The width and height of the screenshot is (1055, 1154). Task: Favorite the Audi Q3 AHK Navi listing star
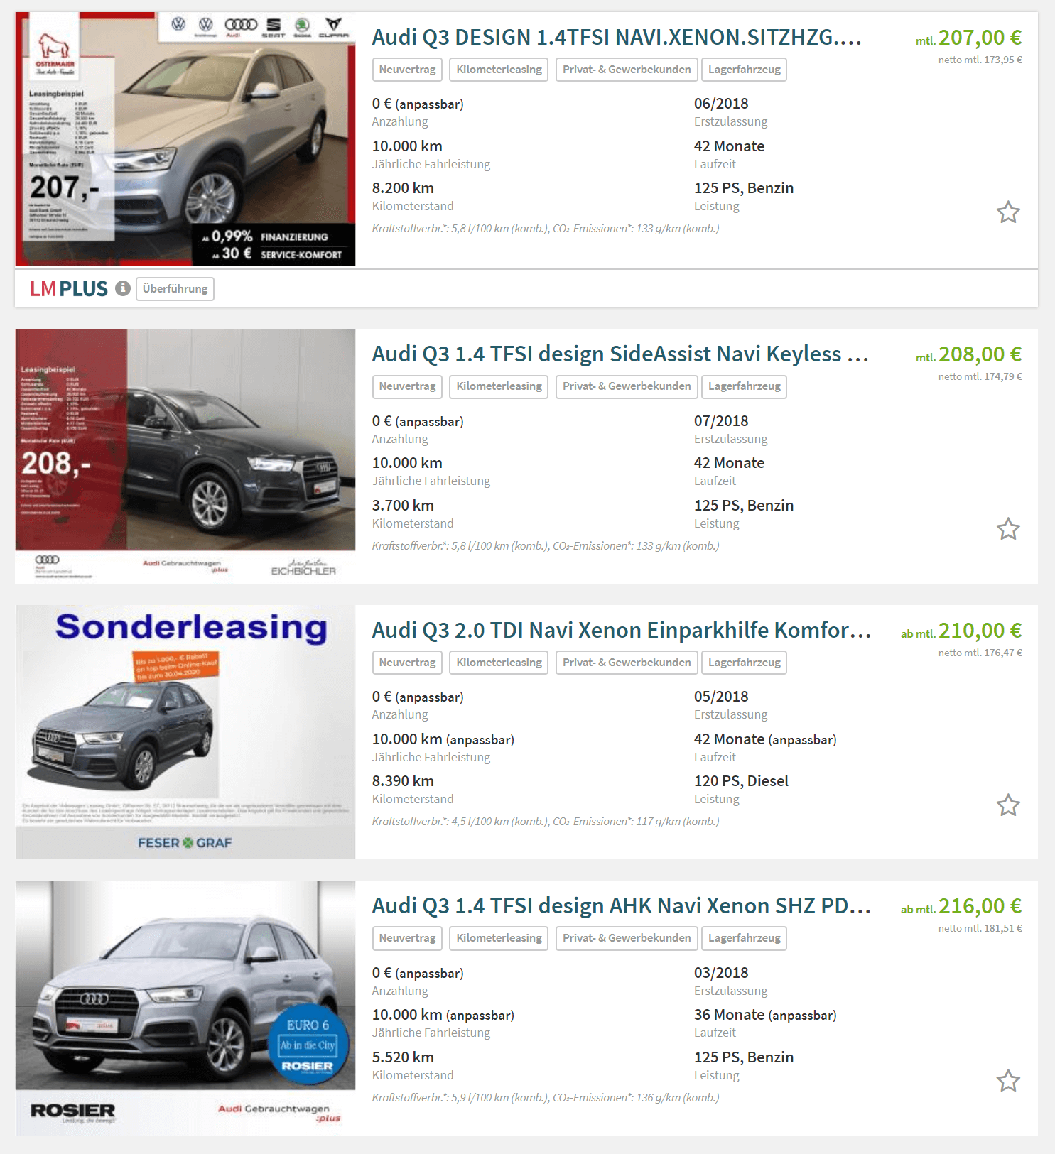point(1008,1081)
